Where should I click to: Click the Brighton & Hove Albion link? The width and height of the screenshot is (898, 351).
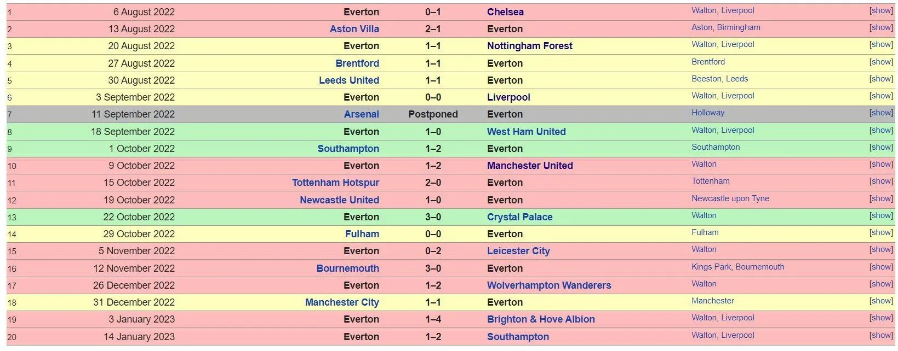click(x=540, y=319)
